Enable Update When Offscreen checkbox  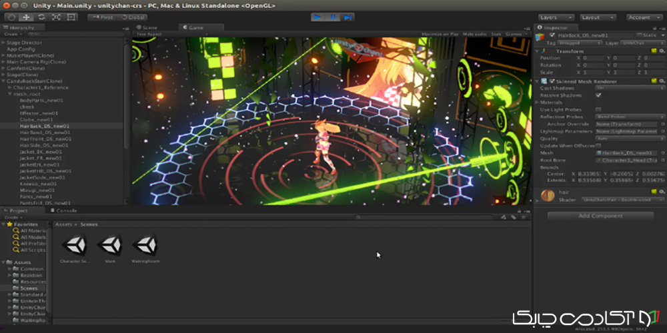point(598,146)
